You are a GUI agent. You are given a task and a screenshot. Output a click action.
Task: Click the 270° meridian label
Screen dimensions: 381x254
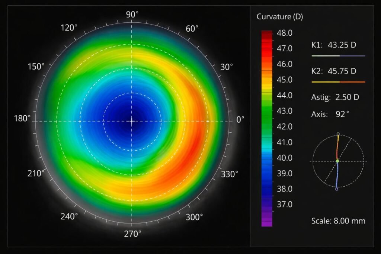tap(132, 234)
